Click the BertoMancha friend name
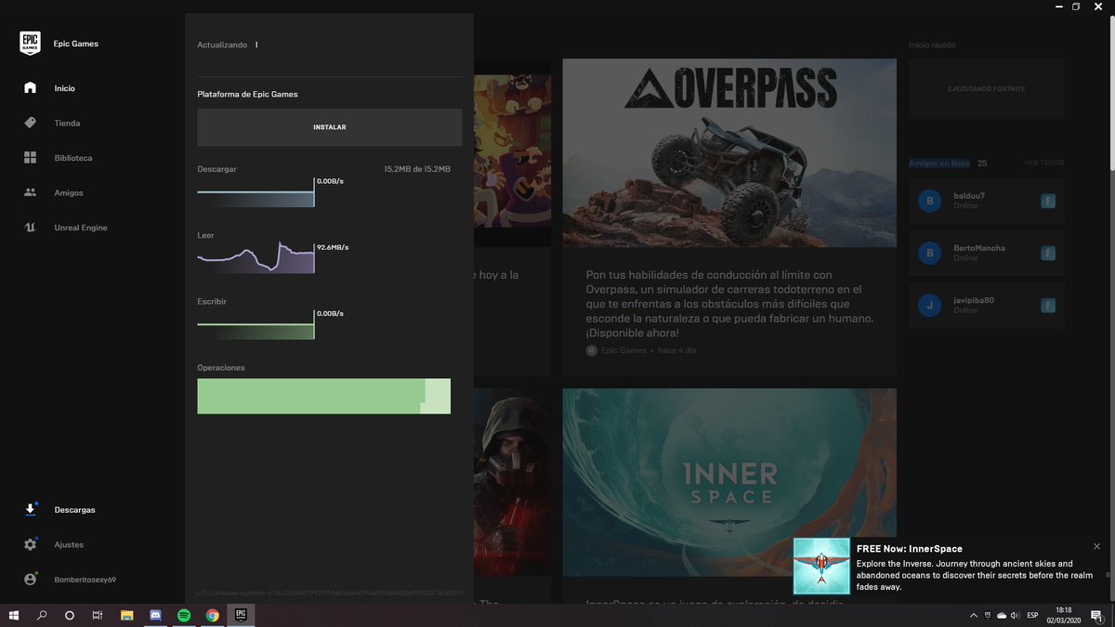Screen dimensions: 1115x627 click(x=979, y=248)
